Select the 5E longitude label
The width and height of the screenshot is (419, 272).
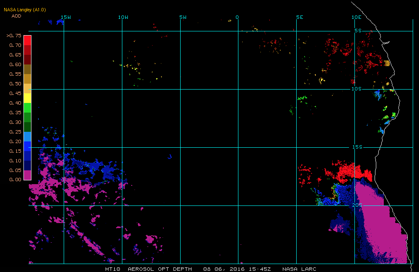(x=300, y=17)
